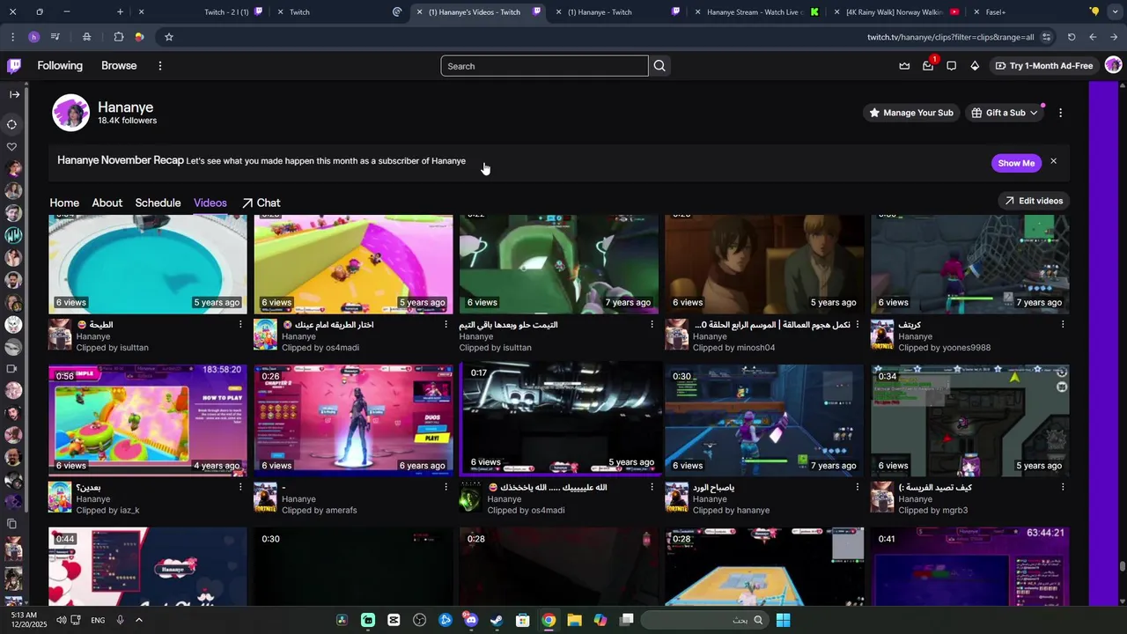This screenshot has width=1127, height=634.
Task: Open options for clip by minosh04
Action: [x=858, y=324]
